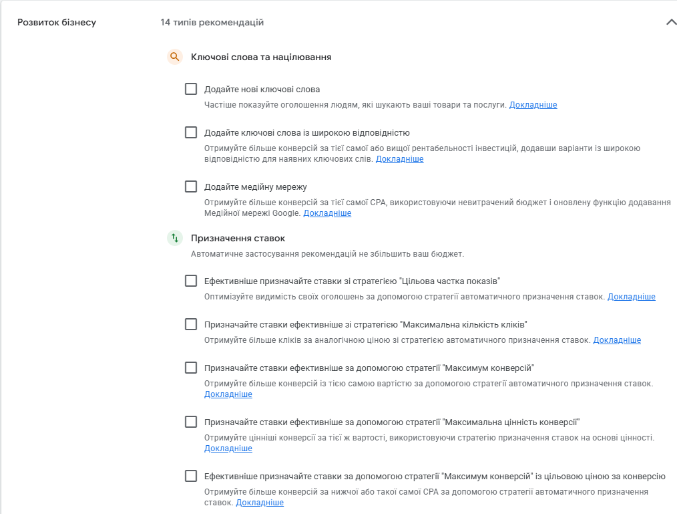Viewport: 677px width, 514px height.
Task: Click "Докладніше" under Maximize clicks recommendation
Action: pyautogui.click(x=617, y=340)
